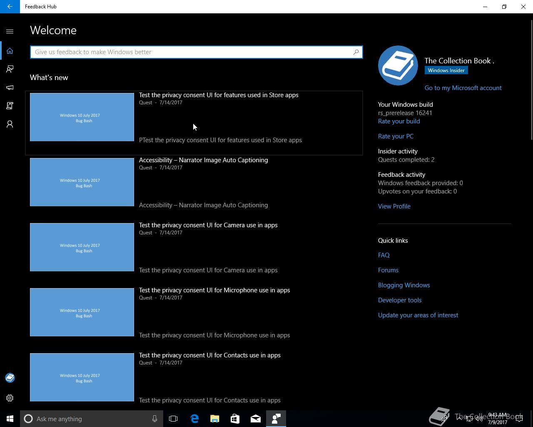Screen dimensions: 533x427
Task: Open Settings gear in the sidebar
Action: pyautogui.click(x=10, y=398)
